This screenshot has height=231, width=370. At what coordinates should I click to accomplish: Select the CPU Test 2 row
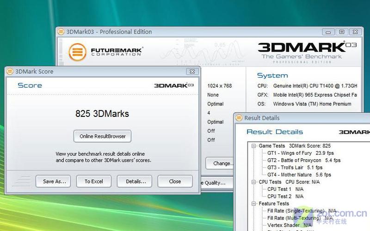pyautogui.click(x=285, y=196)
